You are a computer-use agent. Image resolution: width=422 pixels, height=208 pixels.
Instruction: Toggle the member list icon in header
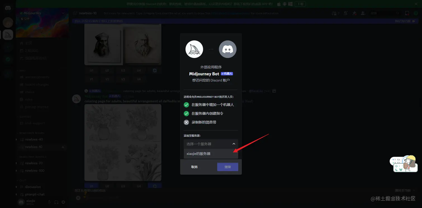pyautogui.click(x=363, y=13)
